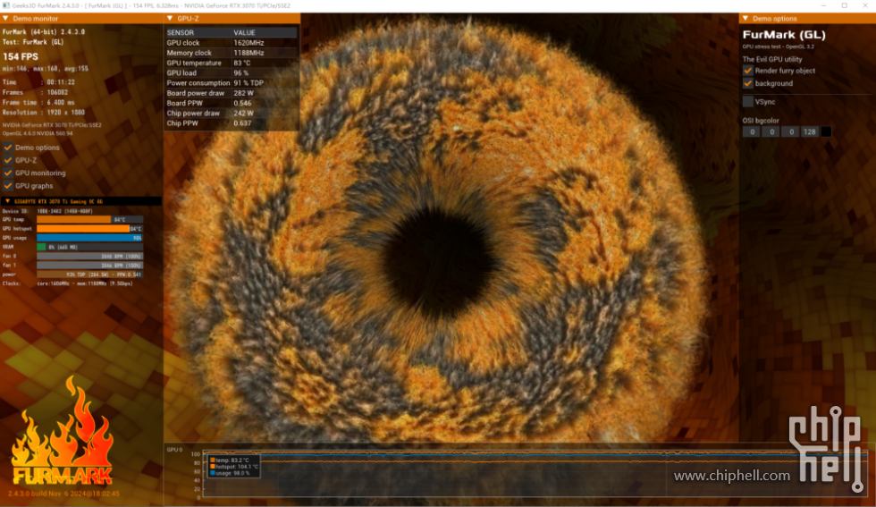Disable the background checkbox
Viewport: 876px width, 507px height.
click(x=747, y=83)
